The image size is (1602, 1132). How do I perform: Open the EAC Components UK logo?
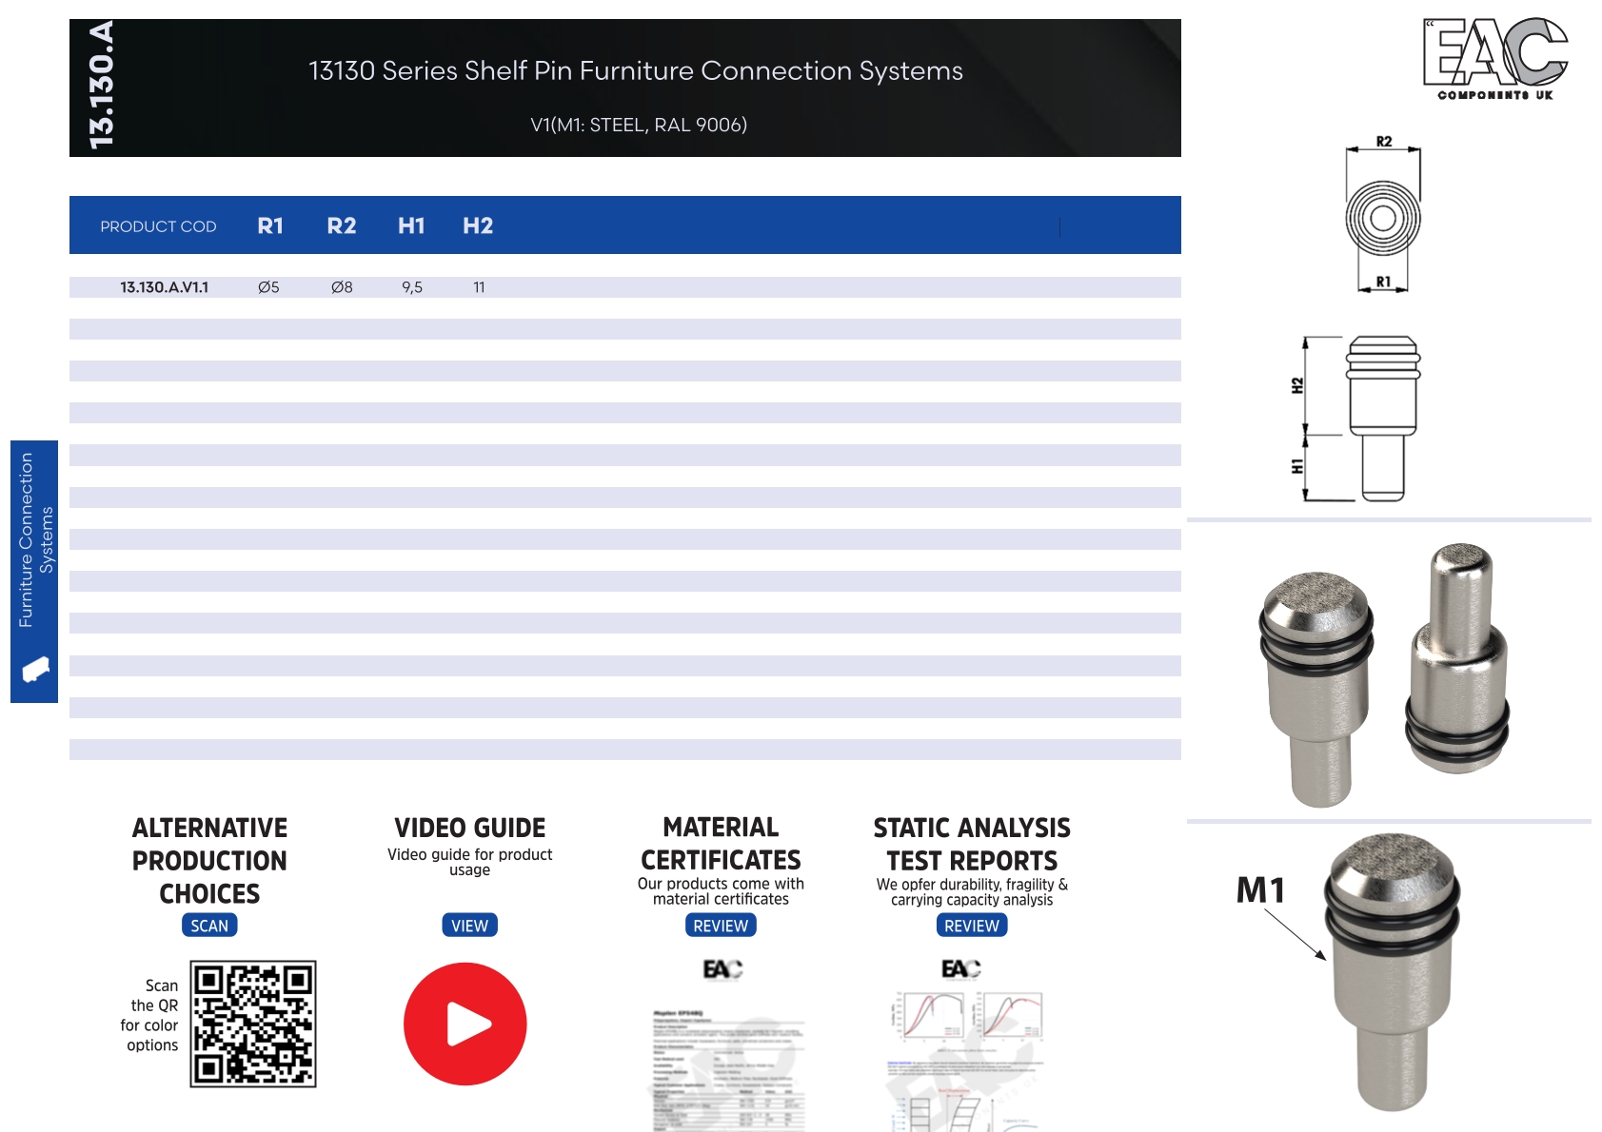1495,58
